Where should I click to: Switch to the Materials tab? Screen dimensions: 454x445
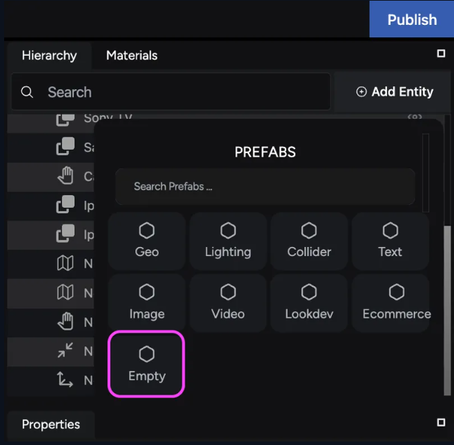click(x=132, y=55)
